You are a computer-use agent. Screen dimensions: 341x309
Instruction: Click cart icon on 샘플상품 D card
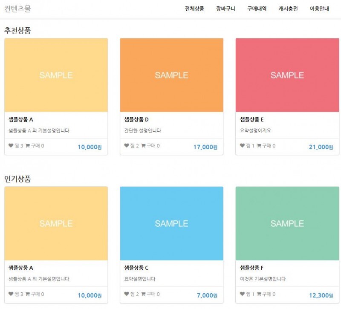pos(143,145)
